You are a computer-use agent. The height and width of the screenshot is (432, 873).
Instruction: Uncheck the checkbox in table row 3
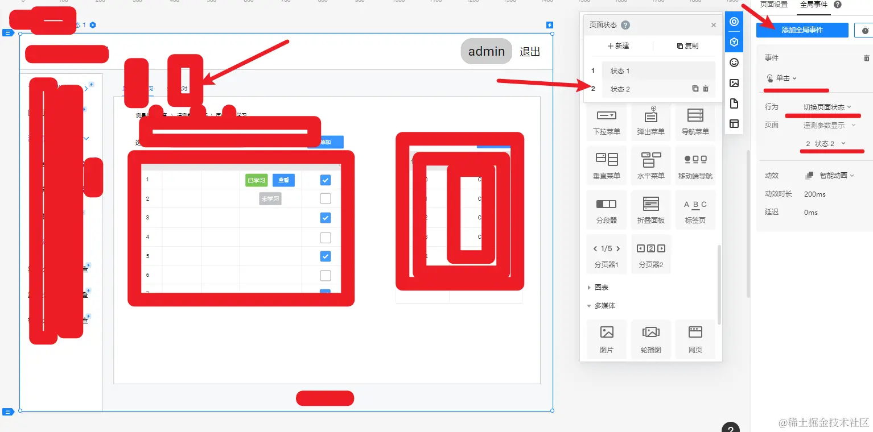[325, 217]
